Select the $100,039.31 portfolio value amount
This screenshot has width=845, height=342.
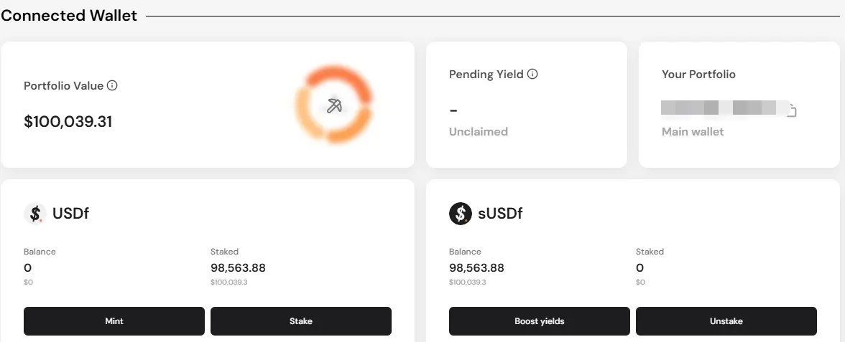point(68,122)
